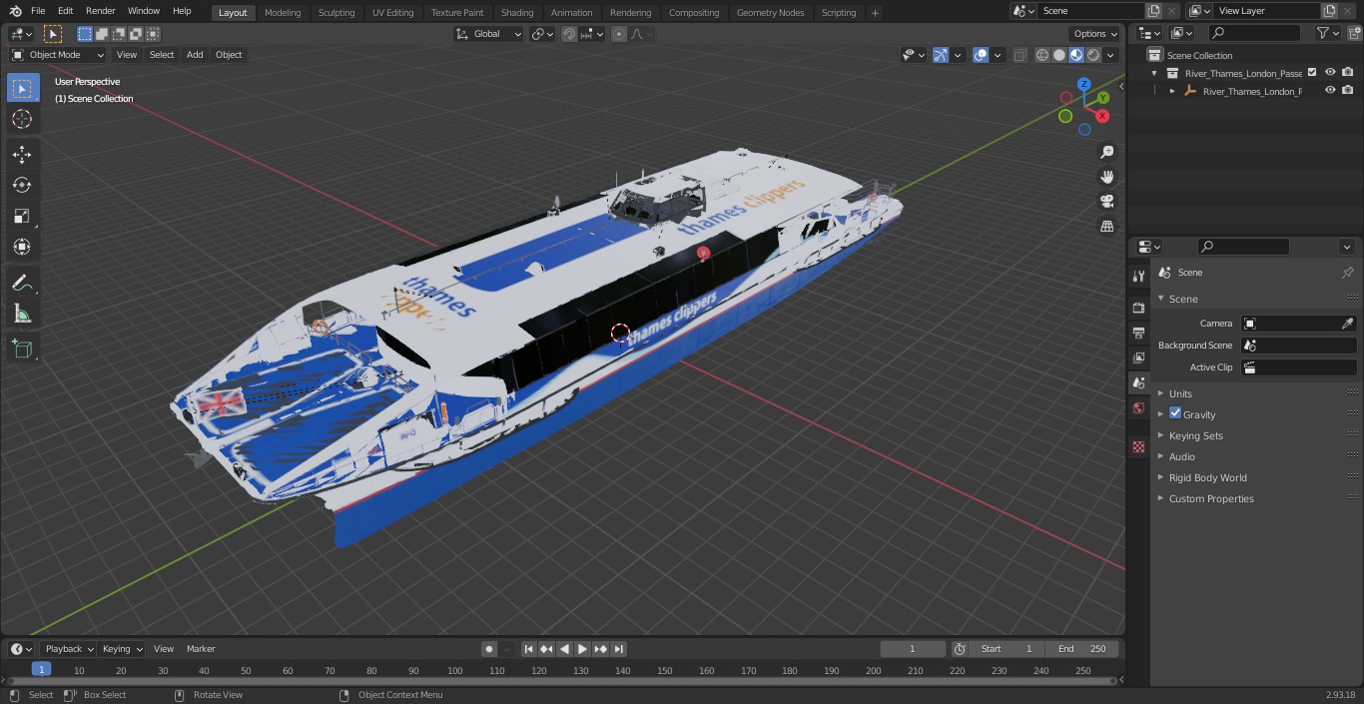1364x704 pixels.
Task: Select the Scale tool
Action: pyautogui.click(x=22, y=216)
